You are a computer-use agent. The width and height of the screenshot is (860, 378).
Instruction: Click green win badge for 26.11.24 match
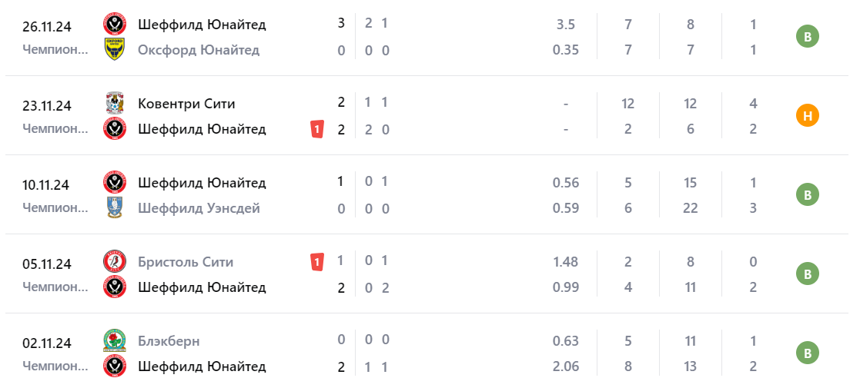coord(808,37)
